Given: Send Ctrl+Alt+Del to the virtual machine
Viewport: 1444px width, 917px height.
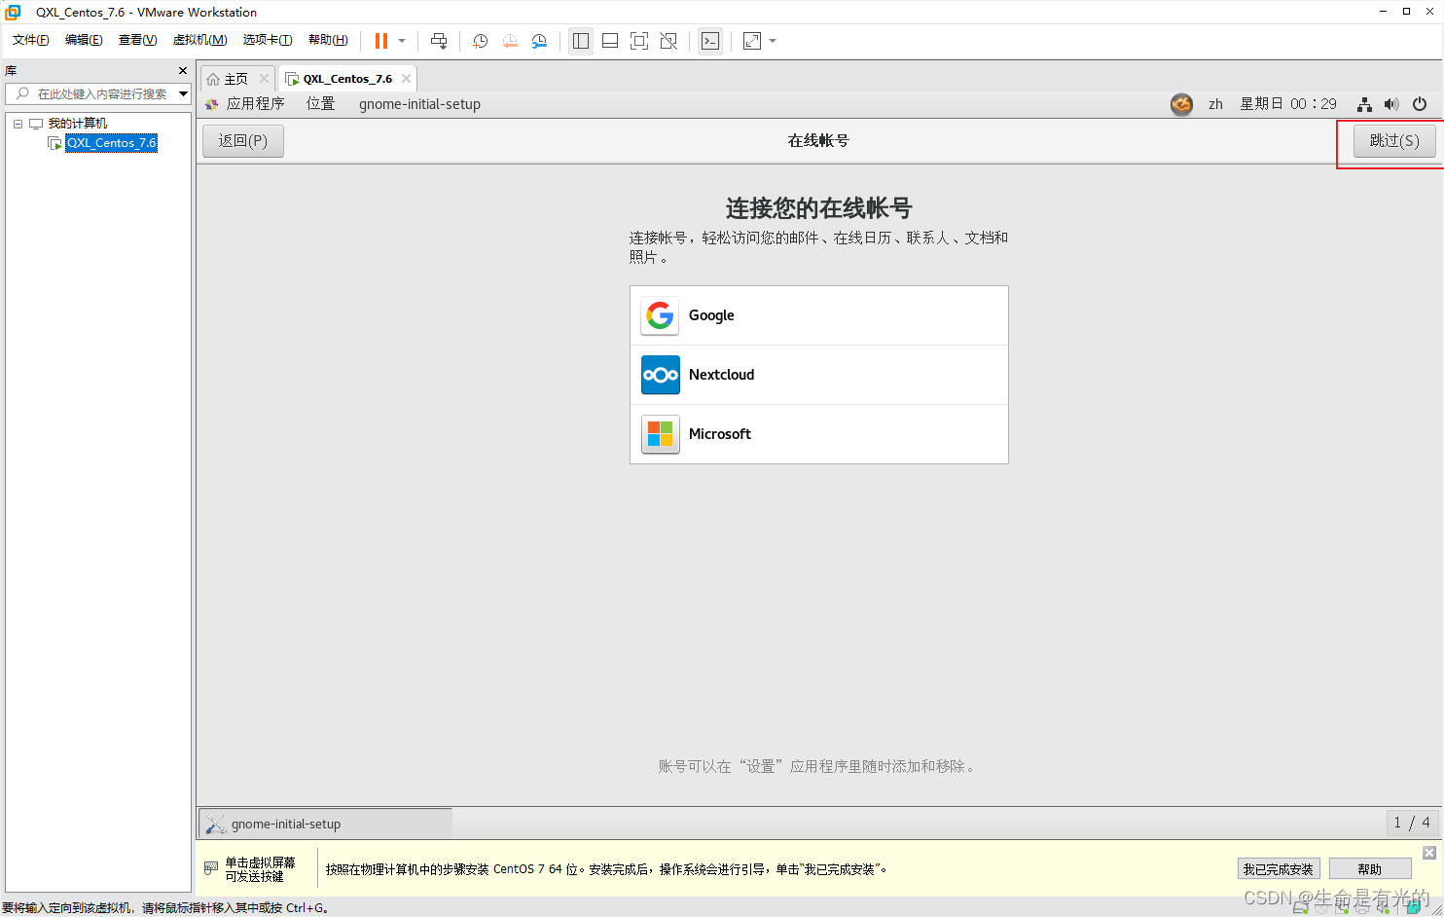Looking at the screenshot, I should [x=439, y=41].
